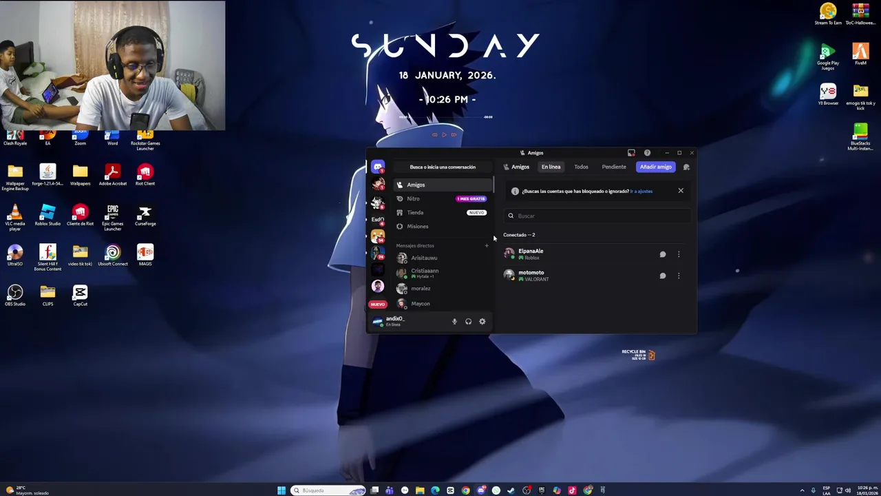Select the VLC media player desktop icon

point(15,216)
